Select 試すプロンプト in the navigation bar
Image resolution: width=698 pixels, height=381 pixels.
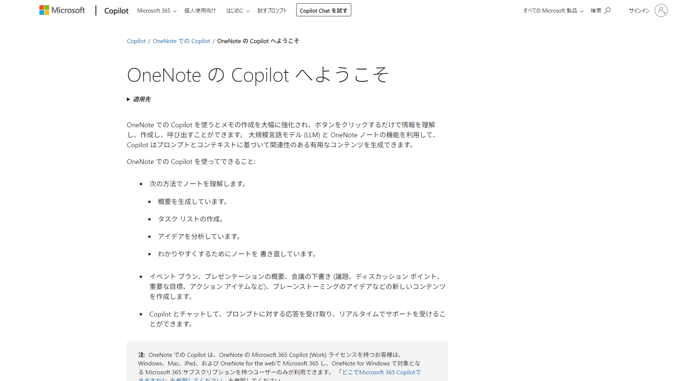[x=272, y=11]
